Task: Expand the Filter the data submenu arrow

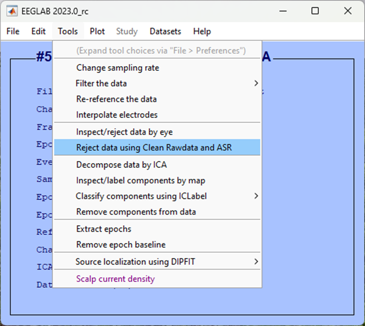Action: pyautogui.click(x=256, y=83)
